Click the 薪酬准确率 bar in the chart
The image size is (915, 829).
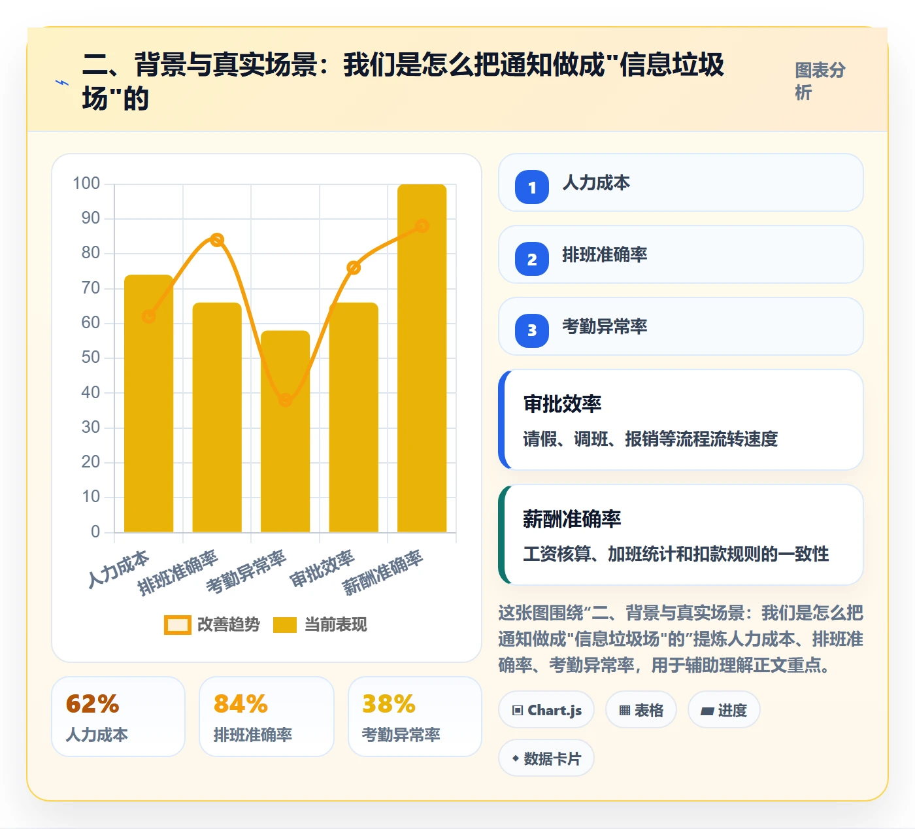pyautogui.click(x=422, y=358)
